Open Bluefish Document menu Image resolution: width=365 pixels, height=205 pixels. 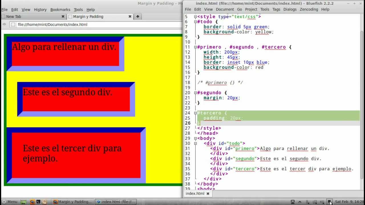click(225, 9)
